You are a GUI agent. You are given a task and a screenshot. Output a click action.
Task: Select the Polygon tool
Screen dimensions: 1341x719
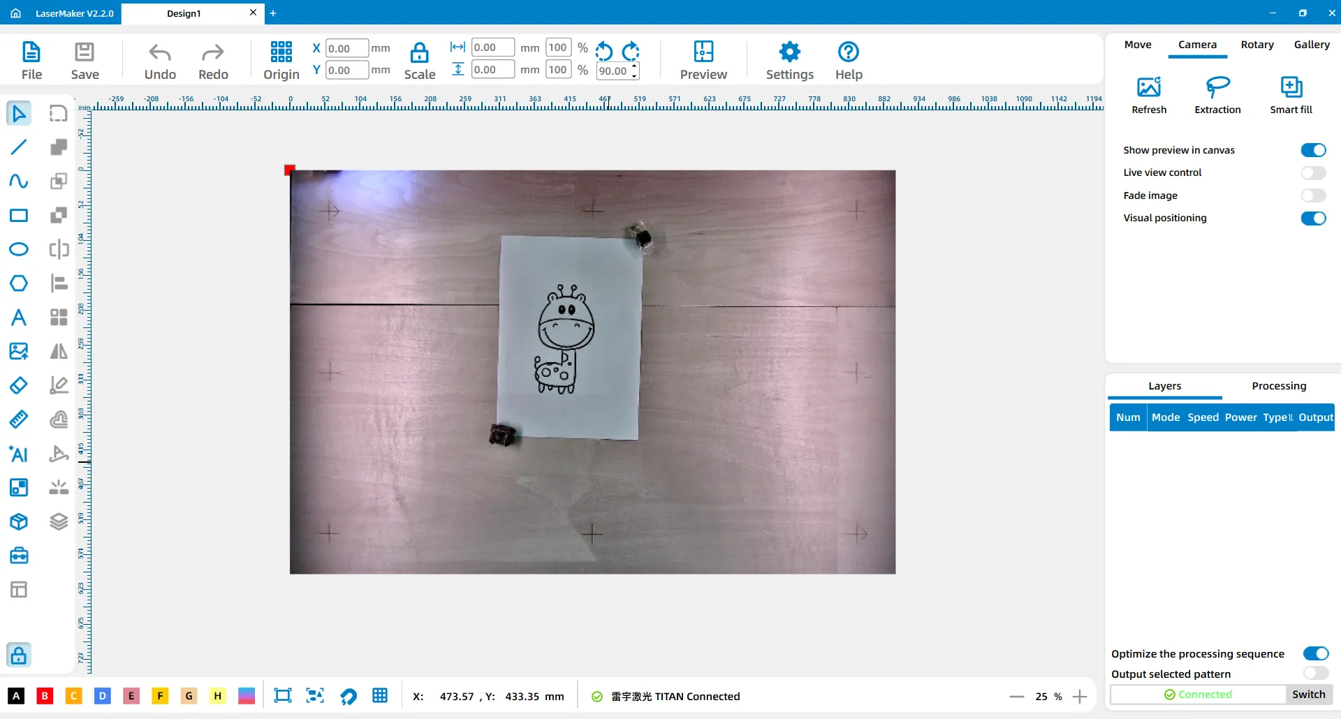coord(19,283)
